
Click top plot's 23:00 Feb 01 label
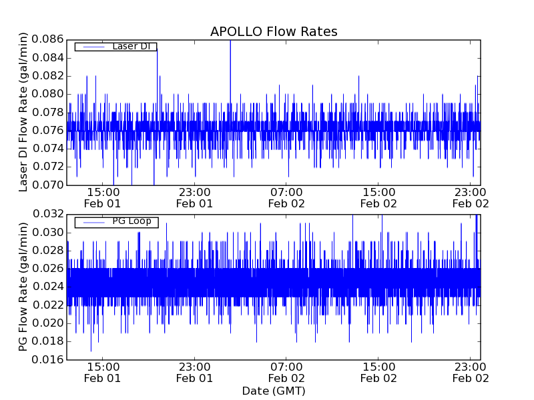point(194,198)
